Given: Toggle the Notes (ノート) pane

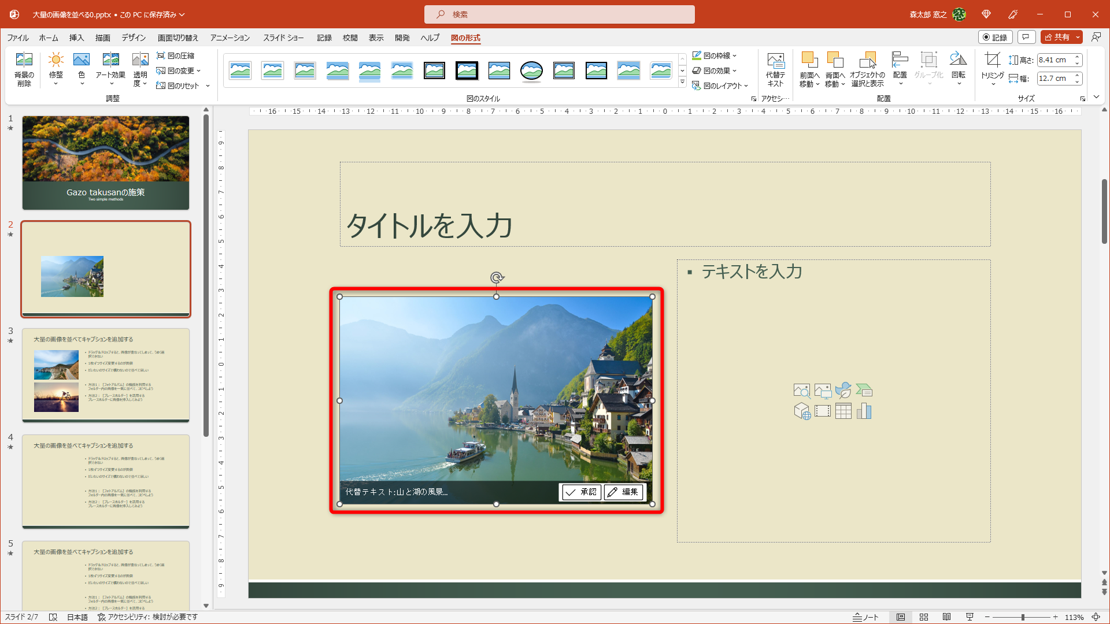Looking at the screenshot, I should (x=865, y=617).
